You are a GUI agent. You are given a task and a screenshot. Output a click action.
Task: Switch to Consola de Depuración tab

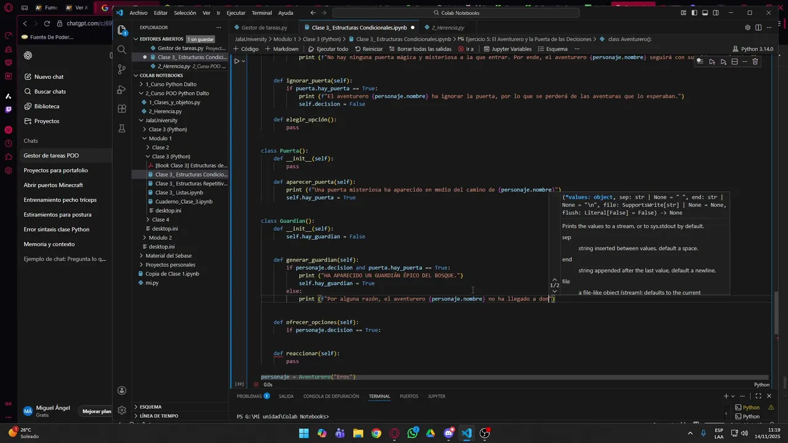331,396
